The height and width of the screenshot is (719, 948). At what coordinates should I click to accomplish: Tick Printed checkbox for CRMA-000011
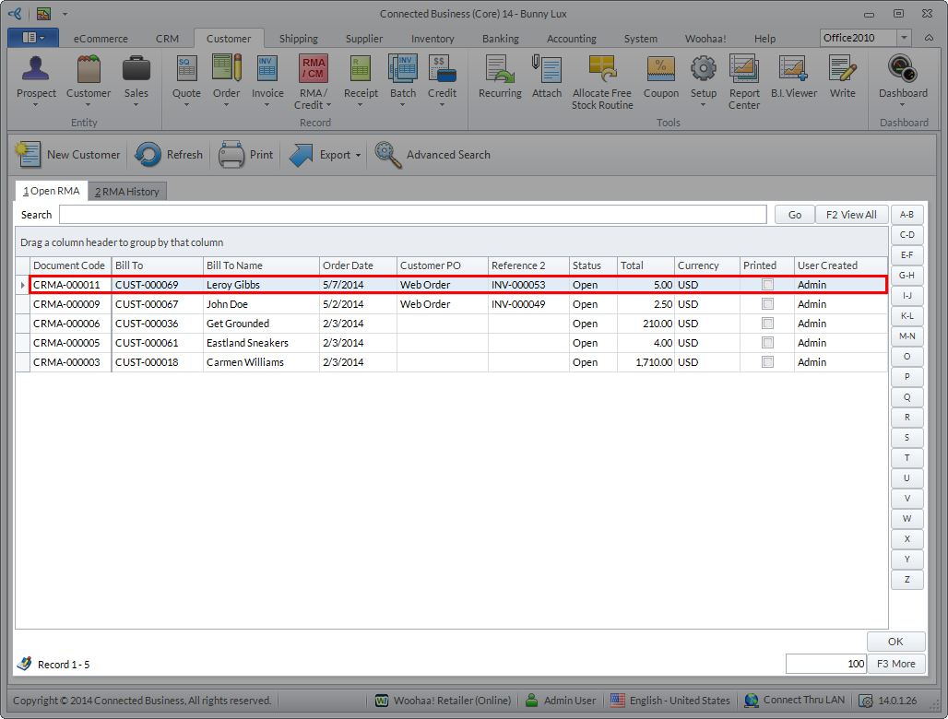pos(767,285)
